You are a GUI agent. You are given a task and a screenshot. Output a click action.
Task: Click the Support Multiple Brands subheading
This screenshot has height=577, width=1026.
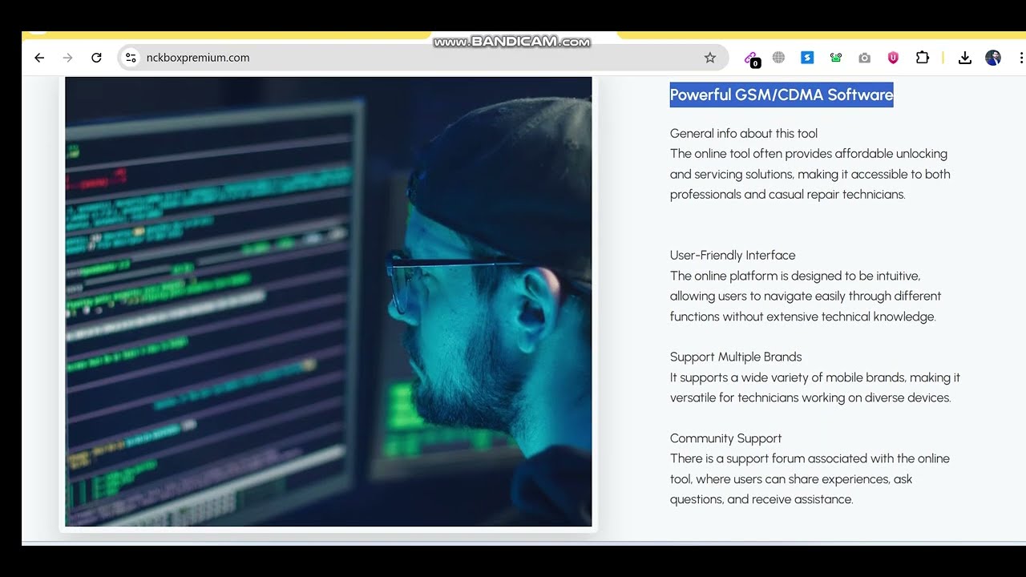tap(736, 357)
